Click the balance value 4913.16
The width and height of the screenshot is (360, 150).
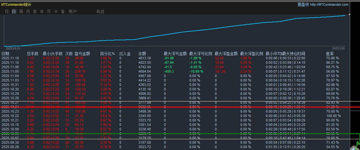[x=145, y=58]
